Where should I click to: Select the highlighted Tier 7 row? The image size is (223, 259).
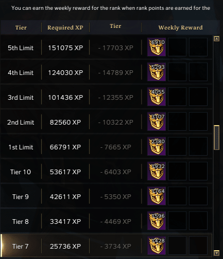click(x=106, y=246)
